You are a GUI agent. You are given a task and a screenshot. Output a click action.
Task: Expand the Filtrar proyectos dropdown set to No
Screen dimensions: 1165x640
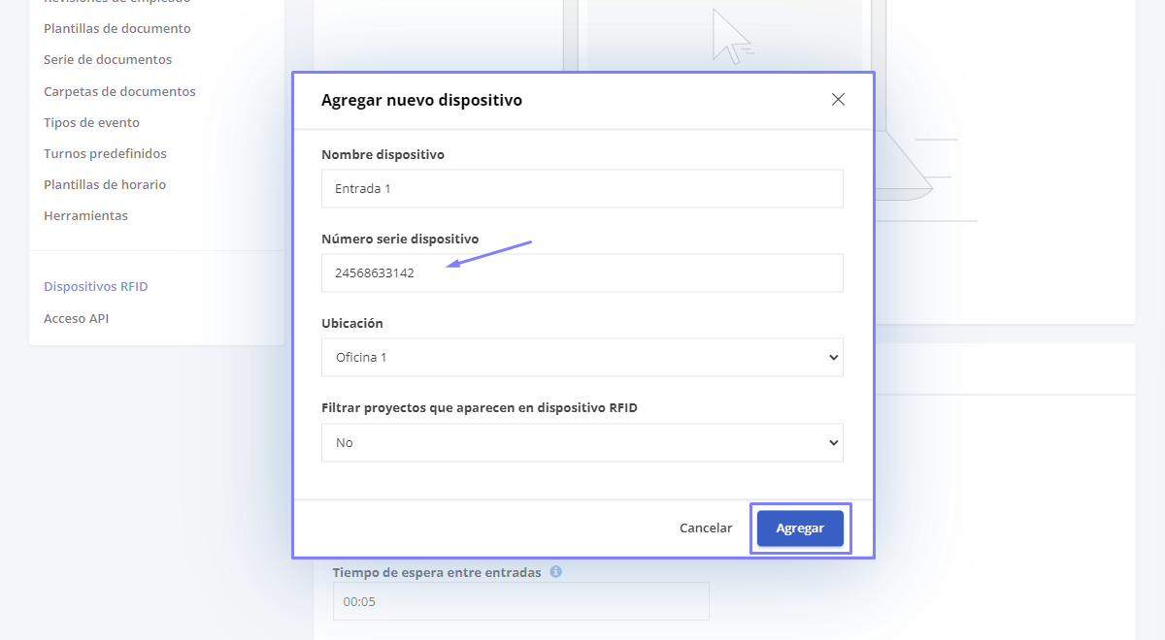pos(582,442)
